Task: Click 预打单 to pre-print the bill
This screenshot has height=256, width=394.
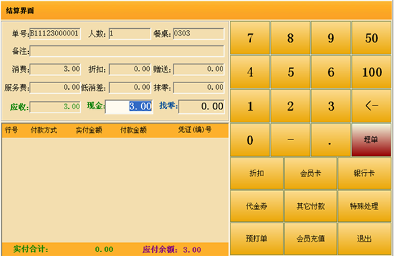Action: (257, 239)
